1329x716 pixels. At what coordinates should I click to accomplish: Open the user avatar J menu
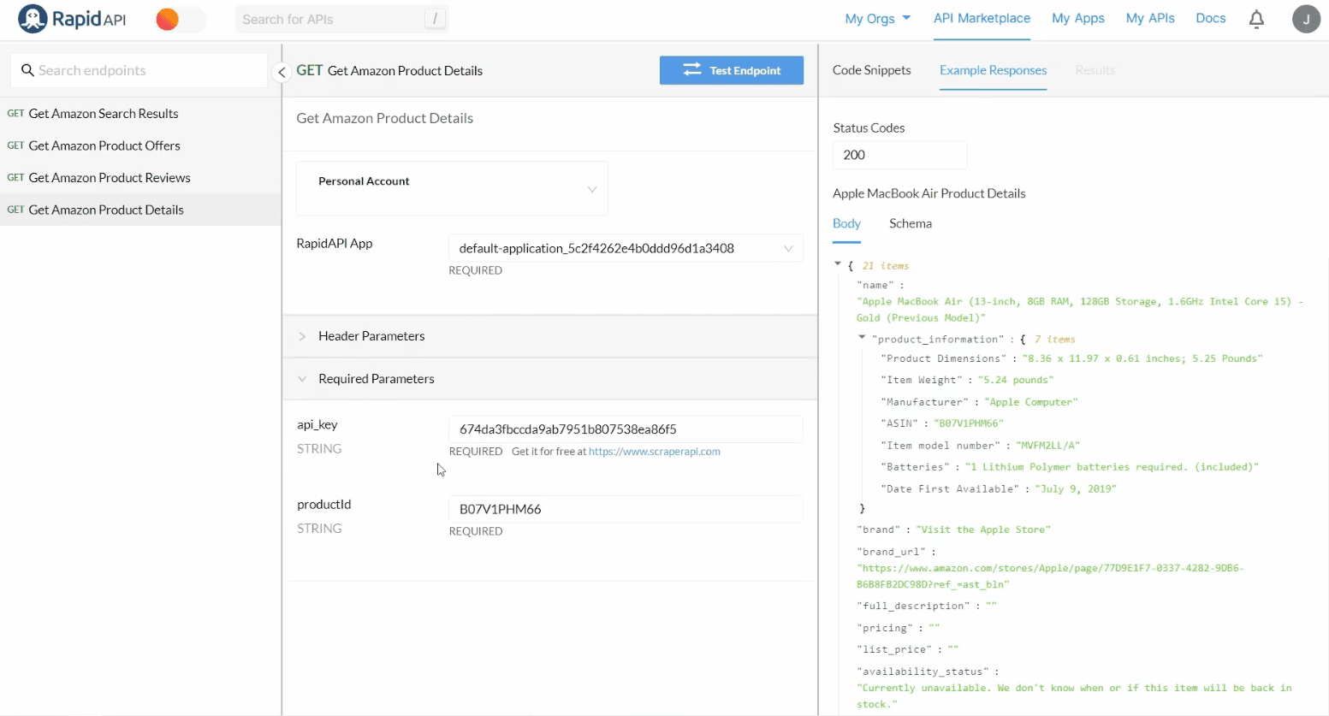[x=1306, y=19]
